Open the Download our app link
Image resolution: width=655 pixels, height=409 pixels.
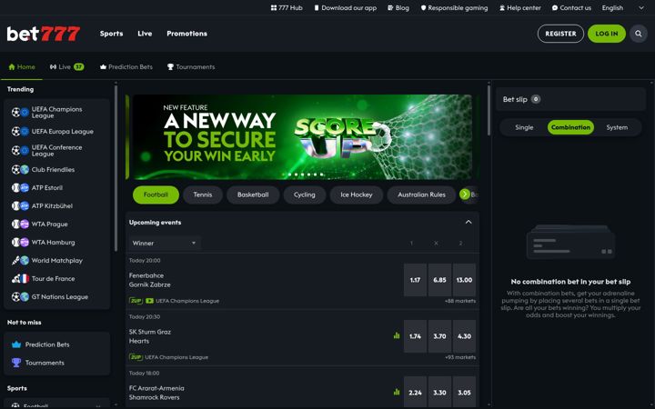click(x=345, y=8)
